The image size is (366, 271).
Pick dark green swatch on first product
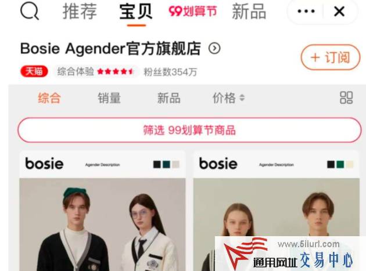pos(166,164)
